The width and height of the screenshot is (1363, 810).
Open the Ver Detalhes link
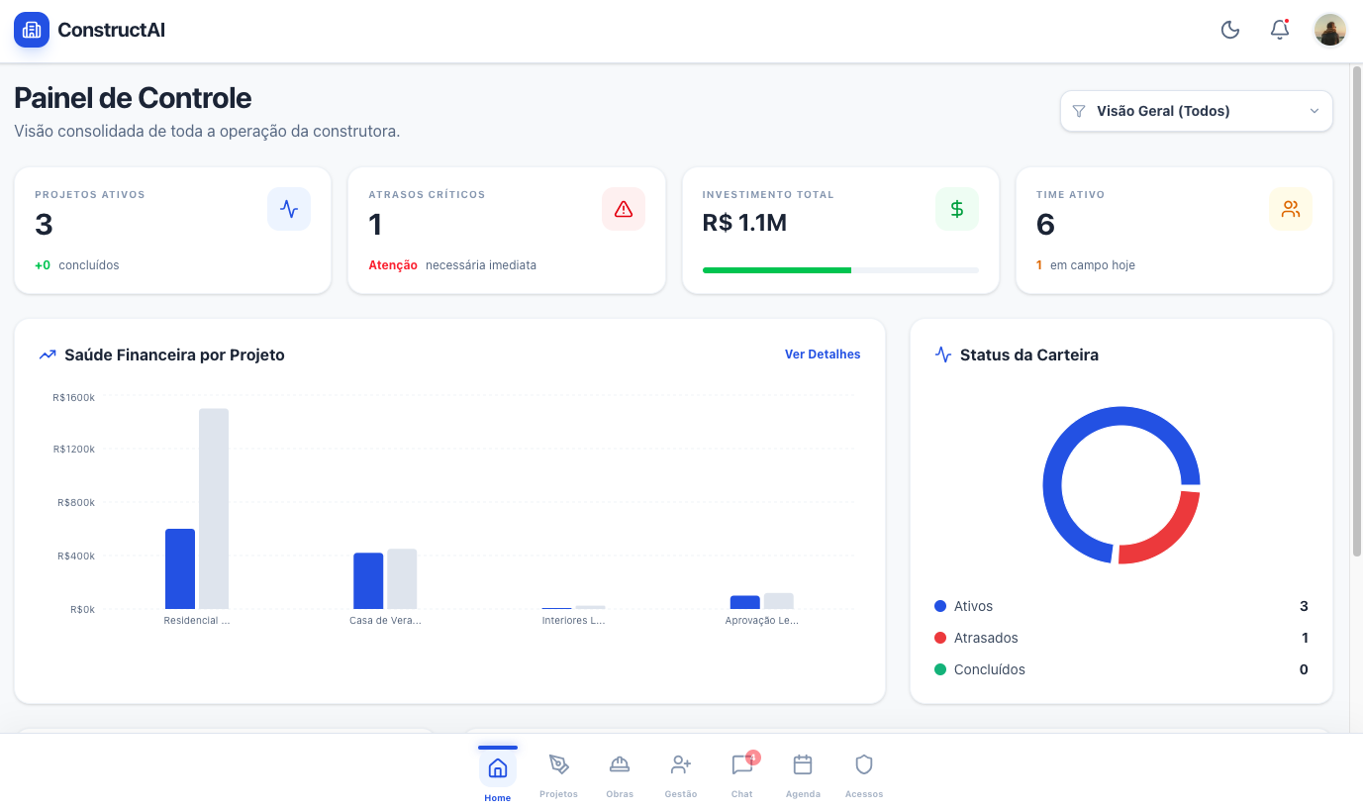pos(823,354)
